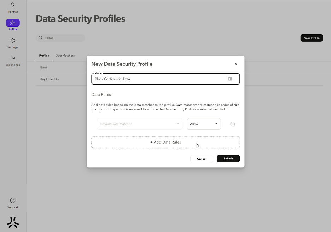Open Settings via the gear icon

(x=13, y=41)
